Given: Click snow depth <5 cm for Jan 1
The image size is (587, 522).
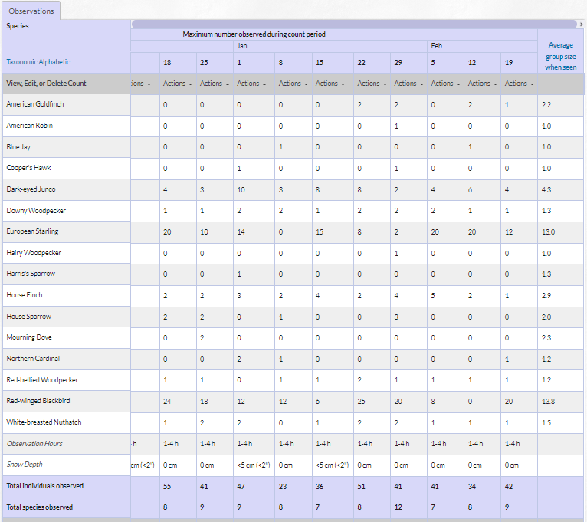Looking at the screenshot, I should tap(254, 465).
